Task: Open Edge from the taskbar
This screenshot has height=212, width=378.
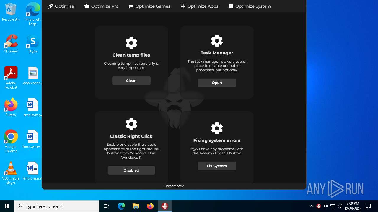Action: (x=121, y=206)
